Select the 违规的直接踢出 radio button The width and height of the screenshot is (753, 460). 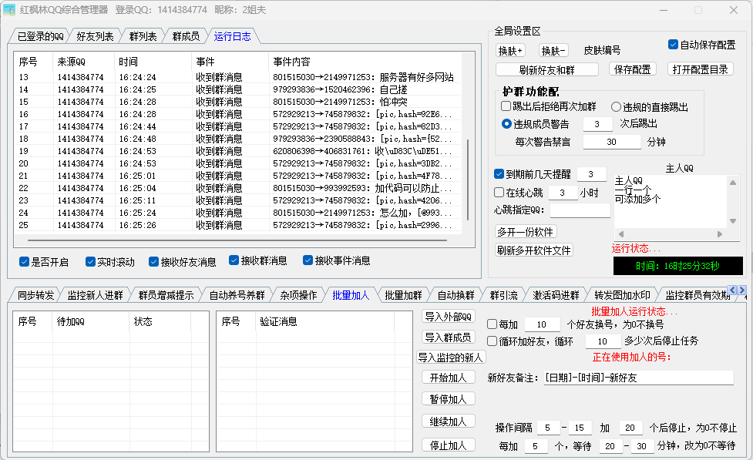(617, 107)
